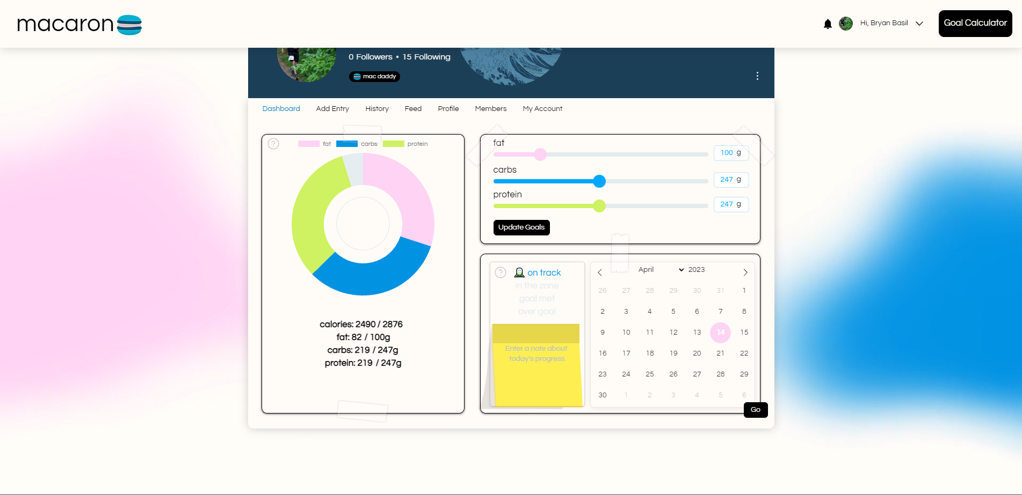Switch to the Add Entry tab
This screenshot has width=1022, height=495.
click(x=332, y=108)
